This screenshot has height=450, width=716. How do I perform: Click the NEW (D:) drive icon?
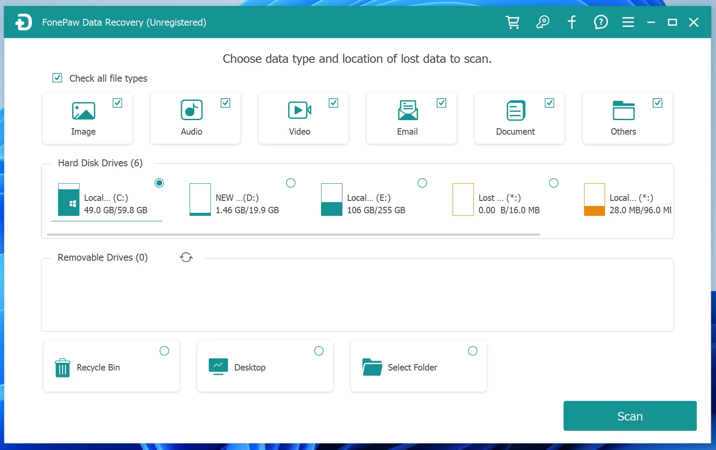(200, 200)
